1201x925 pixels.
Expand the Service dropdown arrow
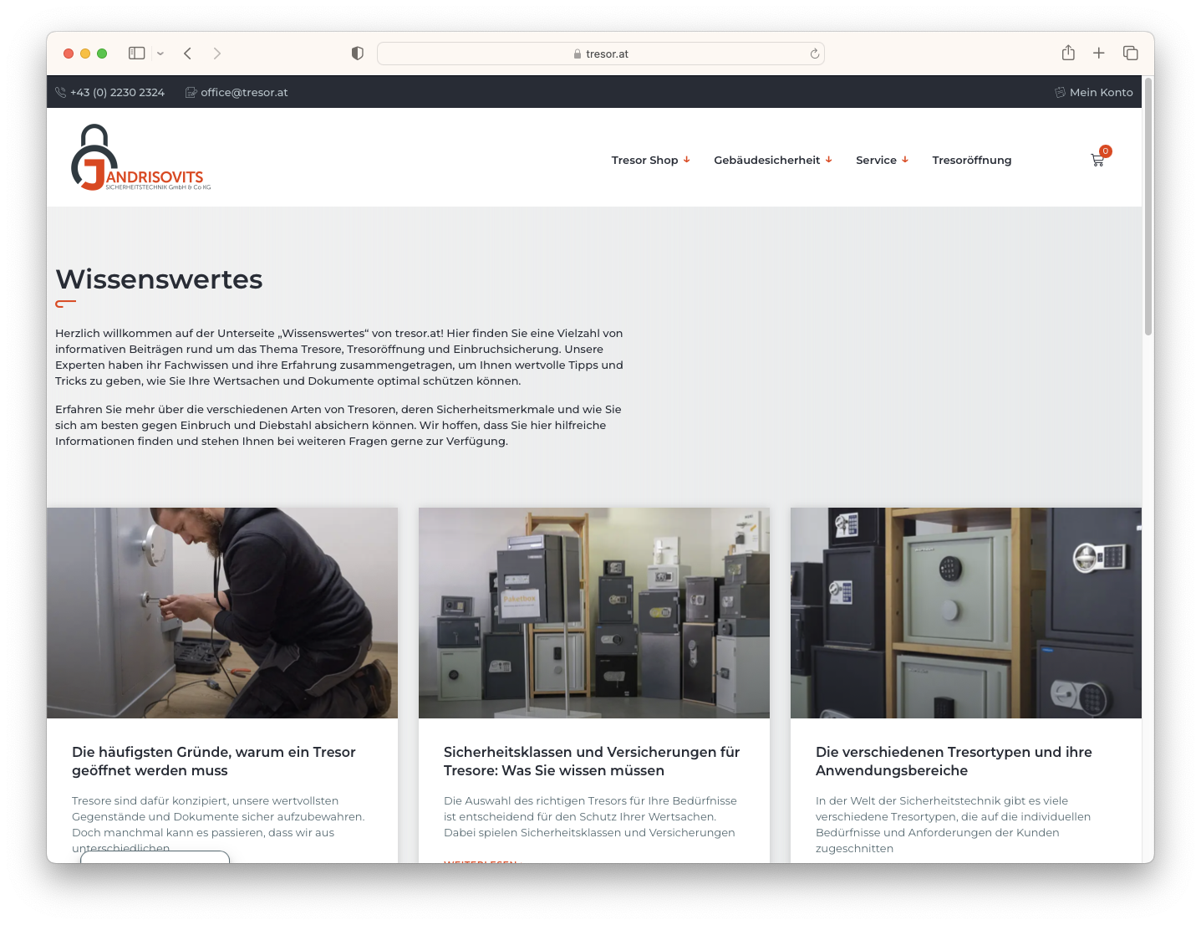point(905,160)
